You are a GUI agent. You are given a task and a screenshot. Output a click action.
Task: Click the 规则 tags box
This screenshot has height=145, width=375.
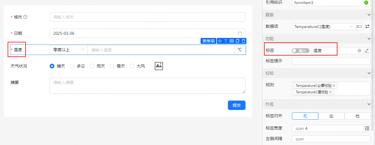pos(331,89)
